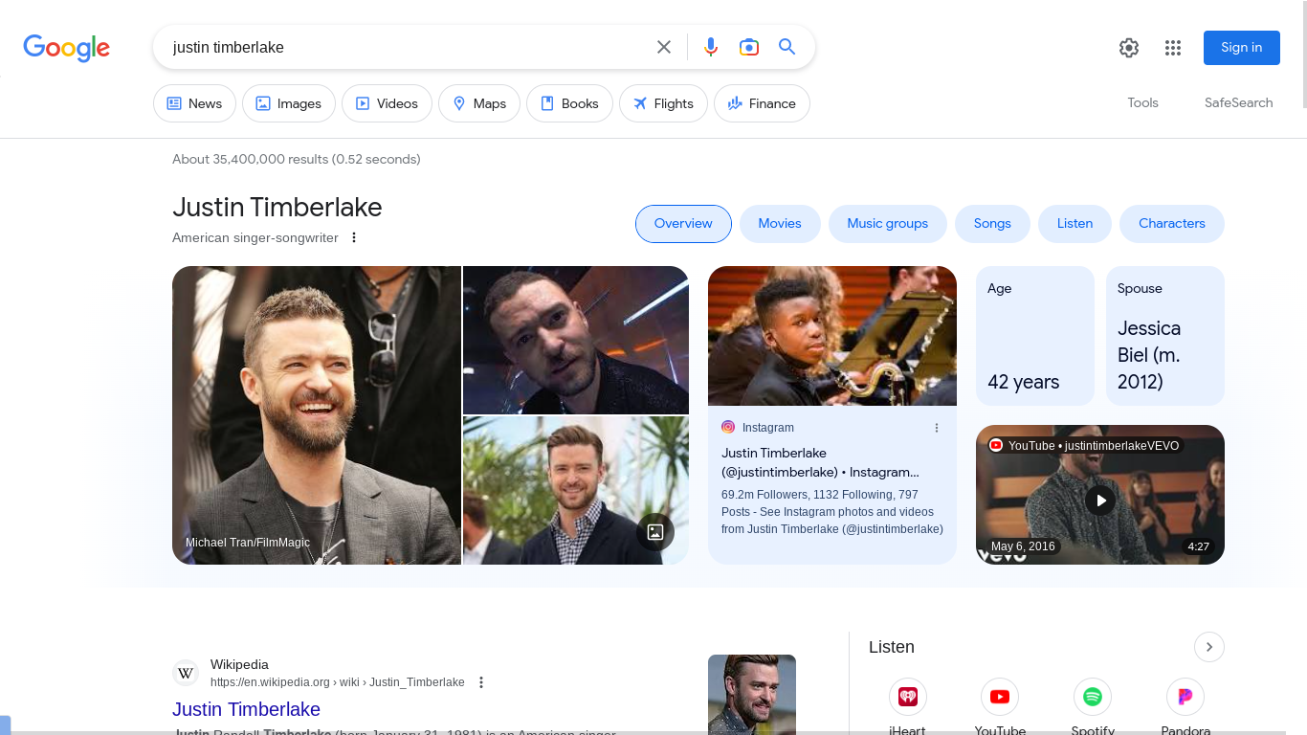
Task: Open the Justin Timberlake Instagram link
Action: coord(819,462)
